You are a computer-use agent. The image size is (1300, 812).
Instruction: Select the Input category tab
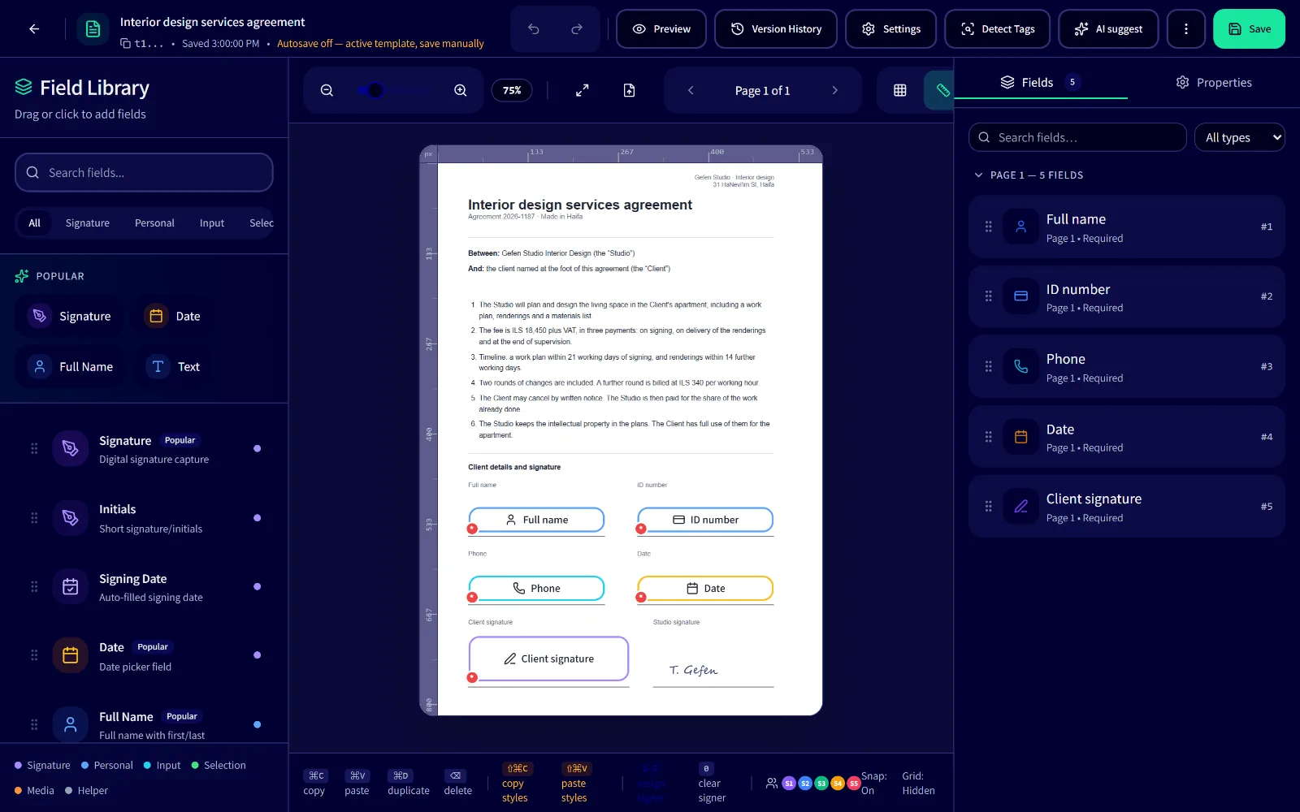[x=212, y=222]
